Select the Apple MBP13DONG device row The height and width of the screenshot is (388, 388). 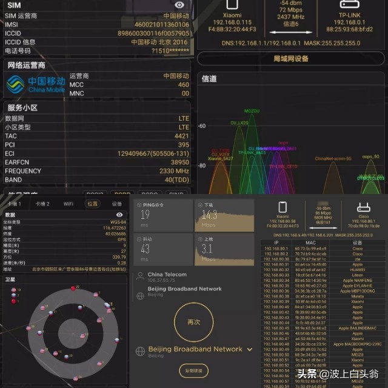click(323, 291)
